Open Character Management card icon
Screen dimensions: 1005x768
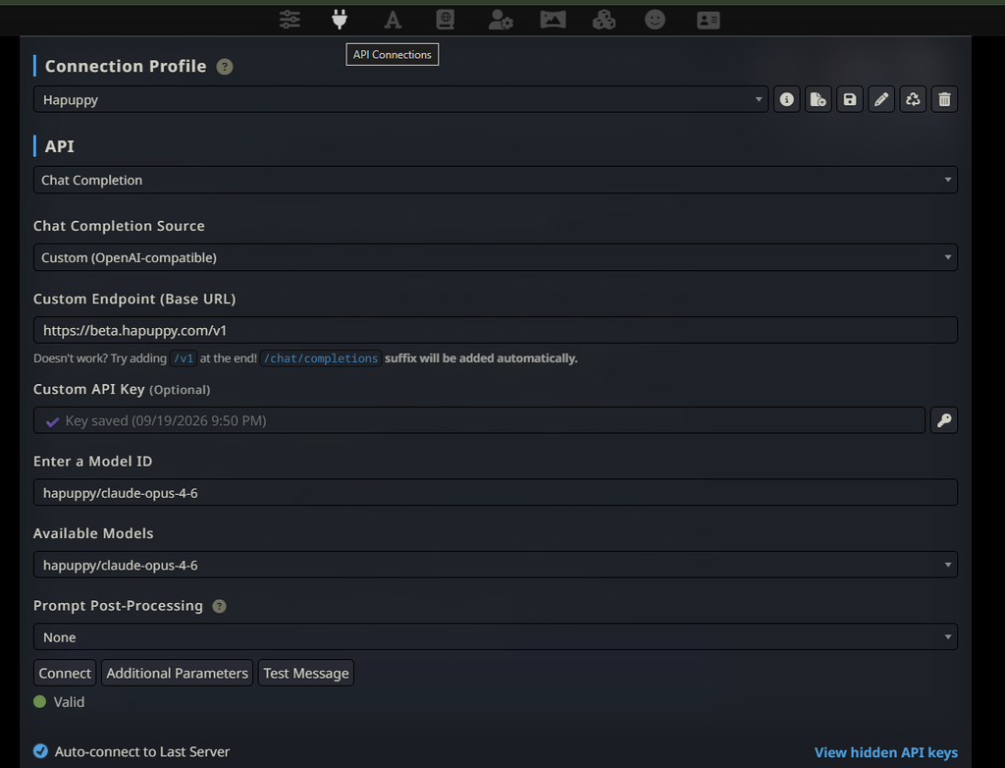click(709, 21)
